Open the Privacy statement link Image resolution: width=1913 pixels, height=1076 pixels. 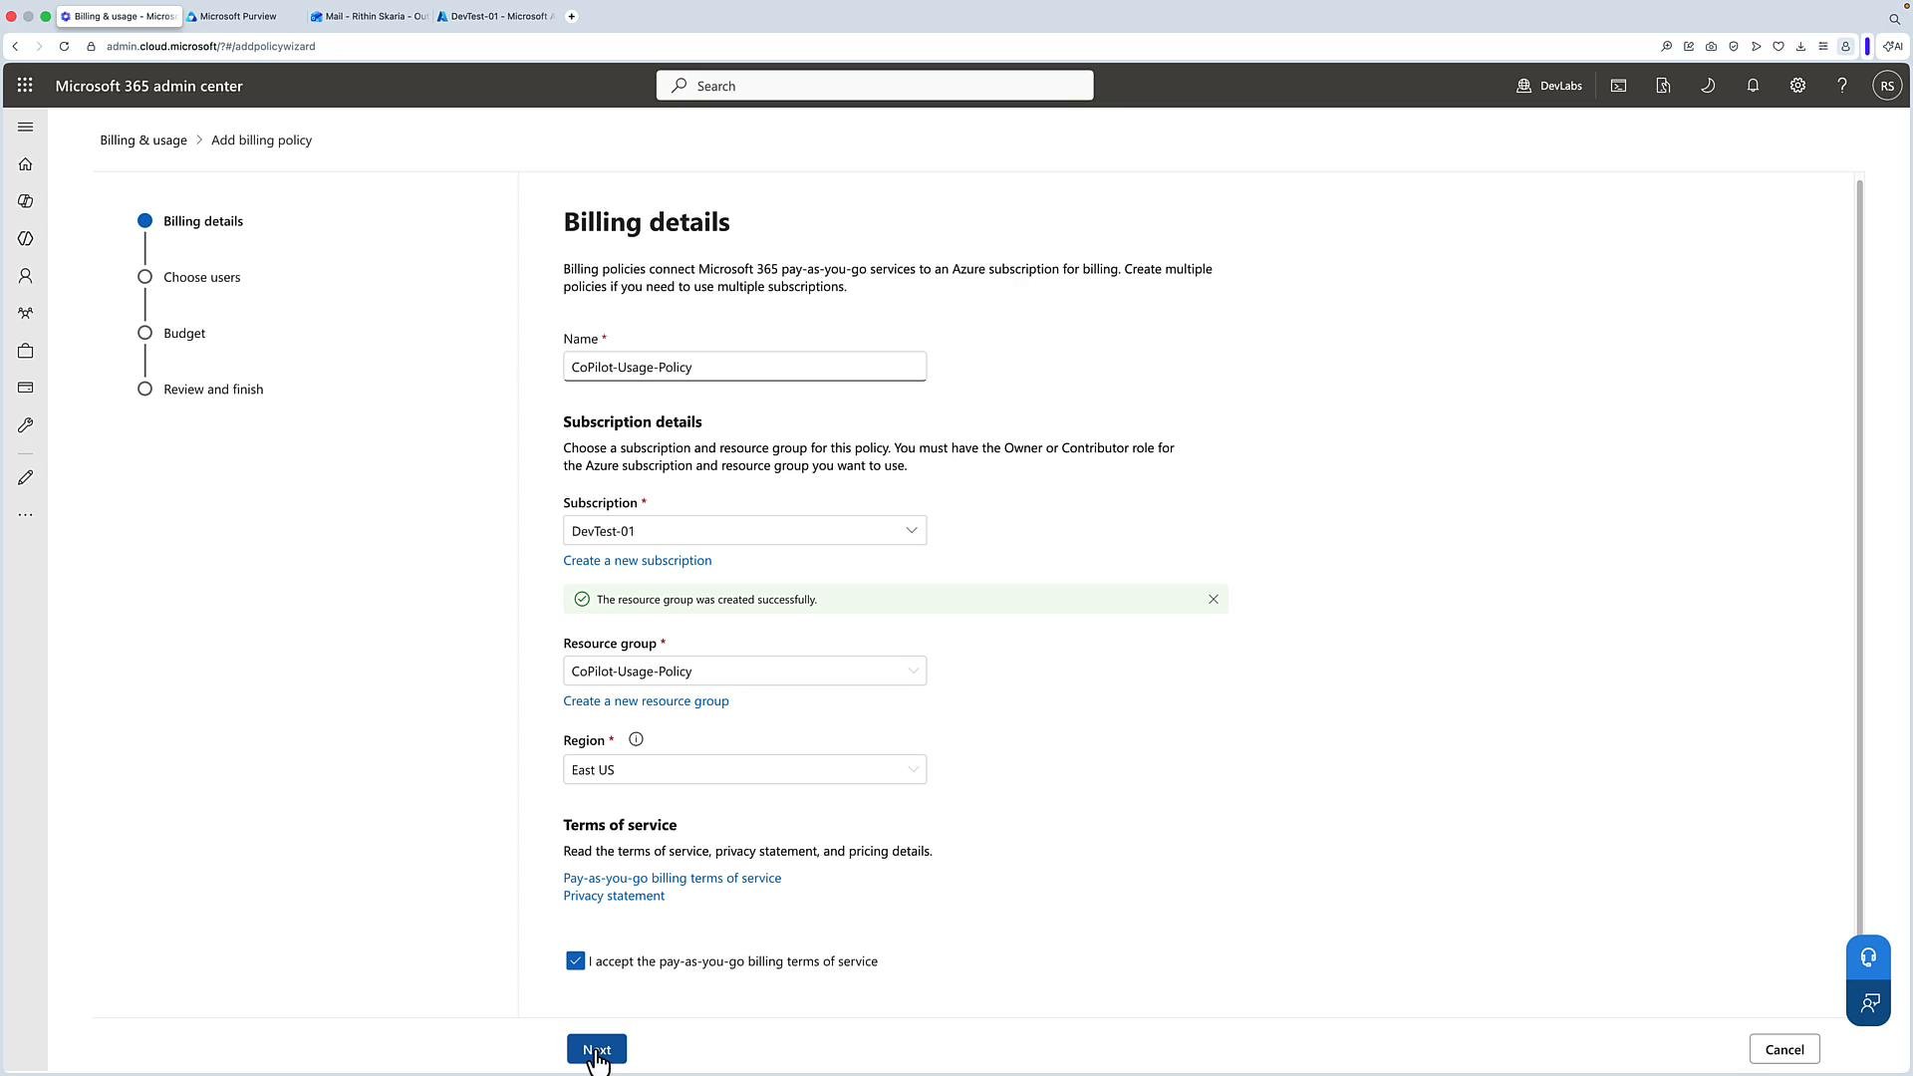coord(614,896)
